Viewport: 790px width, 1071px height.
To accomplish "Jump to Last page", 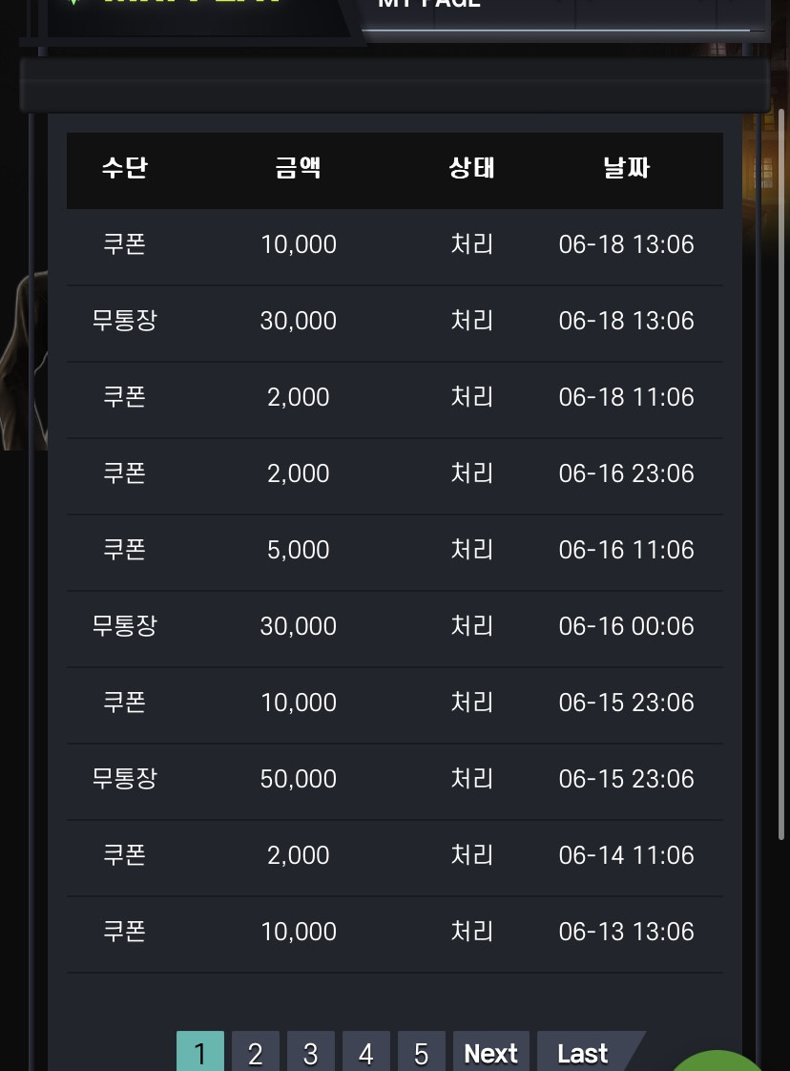I will point(584,1052).
